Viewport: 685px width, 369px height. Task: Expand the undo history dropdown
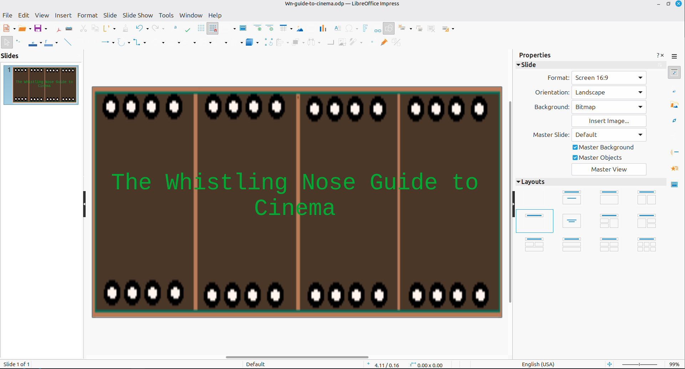147,29
